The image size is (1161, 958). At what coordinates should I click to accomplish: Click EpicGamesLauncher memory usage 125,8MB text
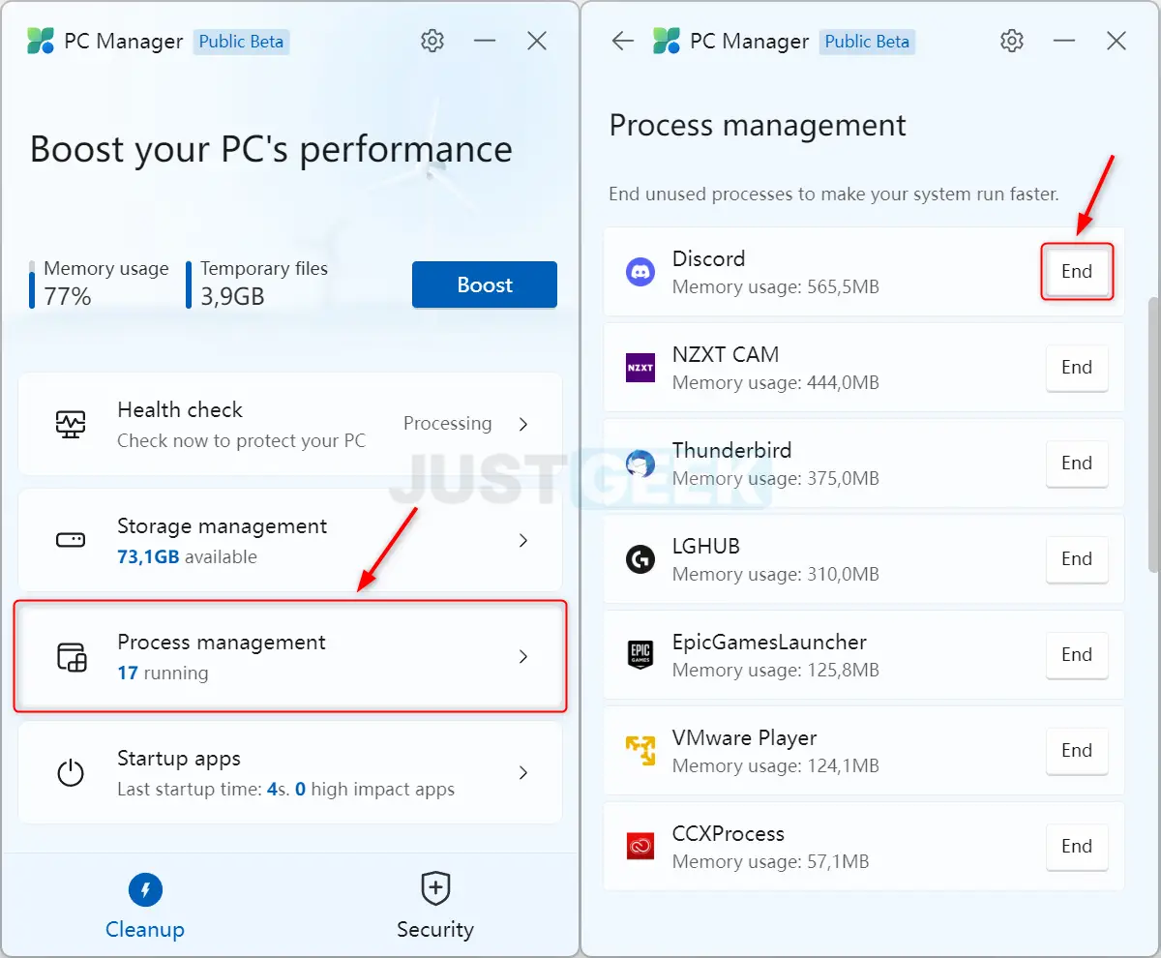(776, 671)
